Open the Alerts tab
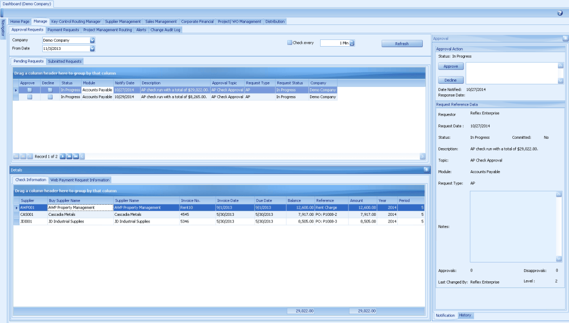This screenshot has height=323, width=569. (141, 30)
